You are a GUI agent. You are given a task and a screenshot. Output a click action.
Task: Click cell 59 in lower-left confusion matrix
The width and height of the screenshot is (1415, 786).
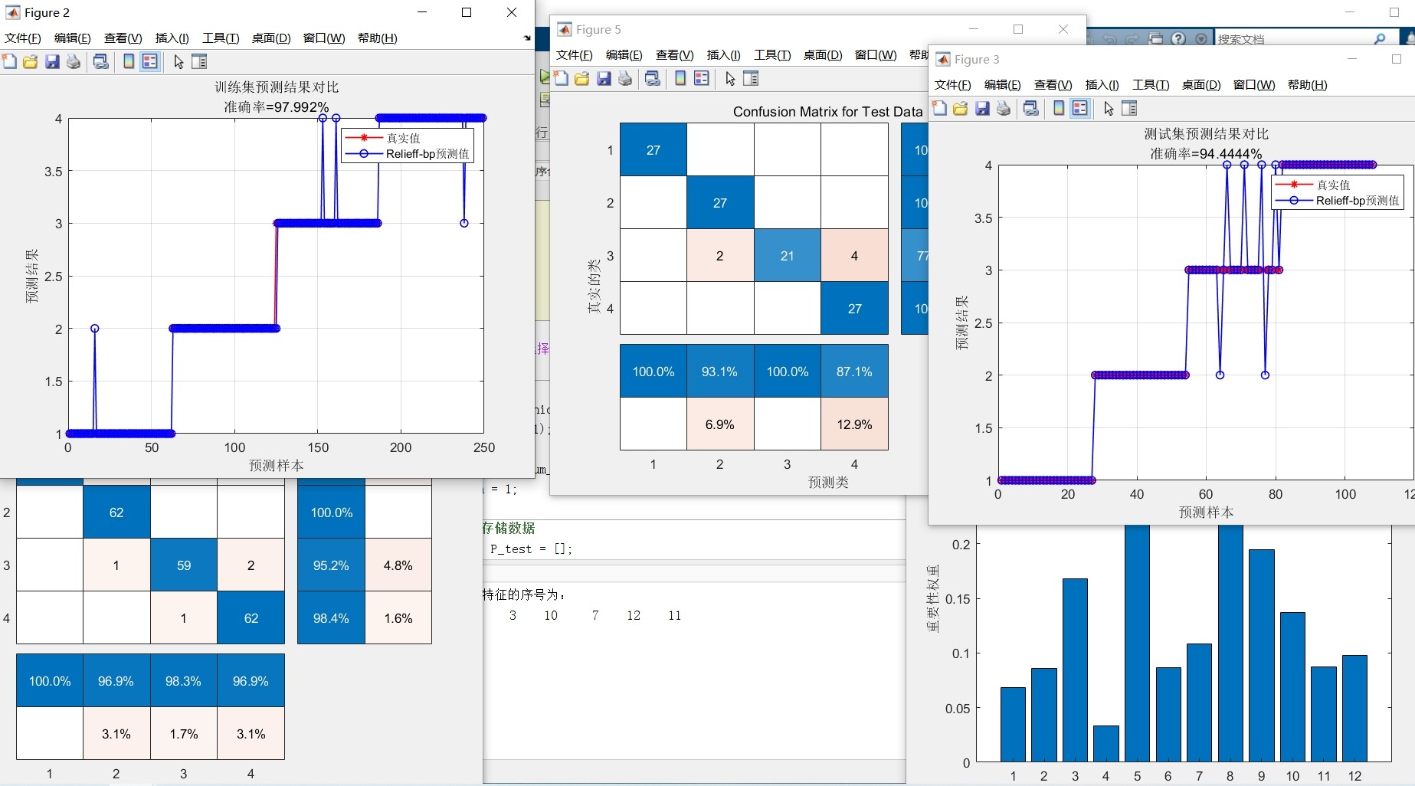[184, 565]
